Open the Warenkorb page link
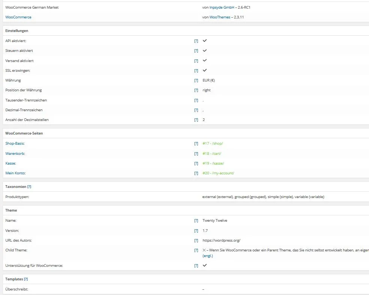 coord(15,154)
